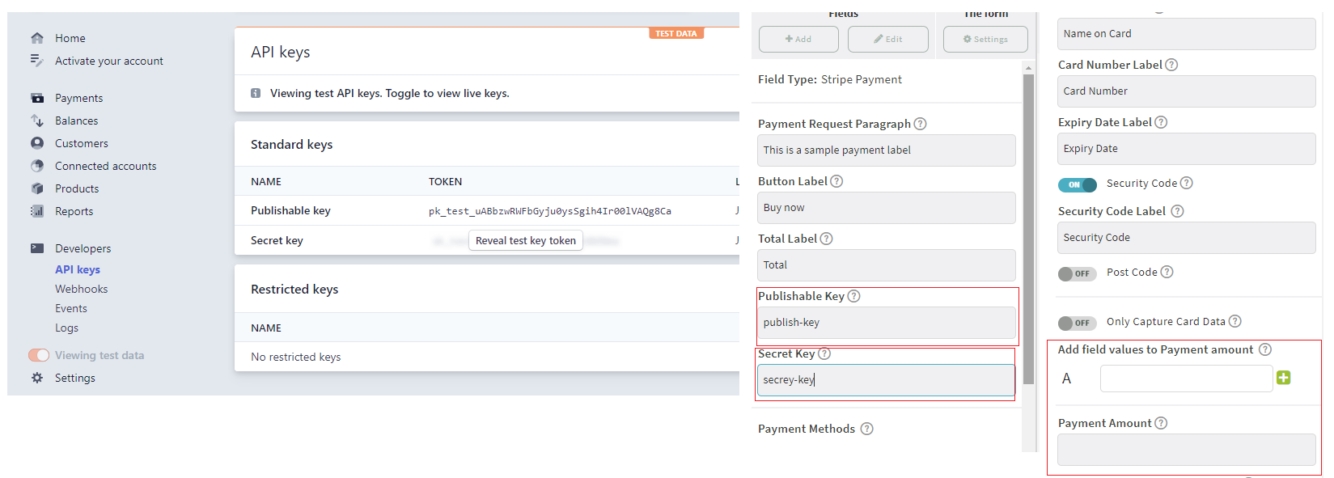This screenshot has width=1334, height=478.
Task: Click the Total Label input field
Action: (x=886, y=265)
